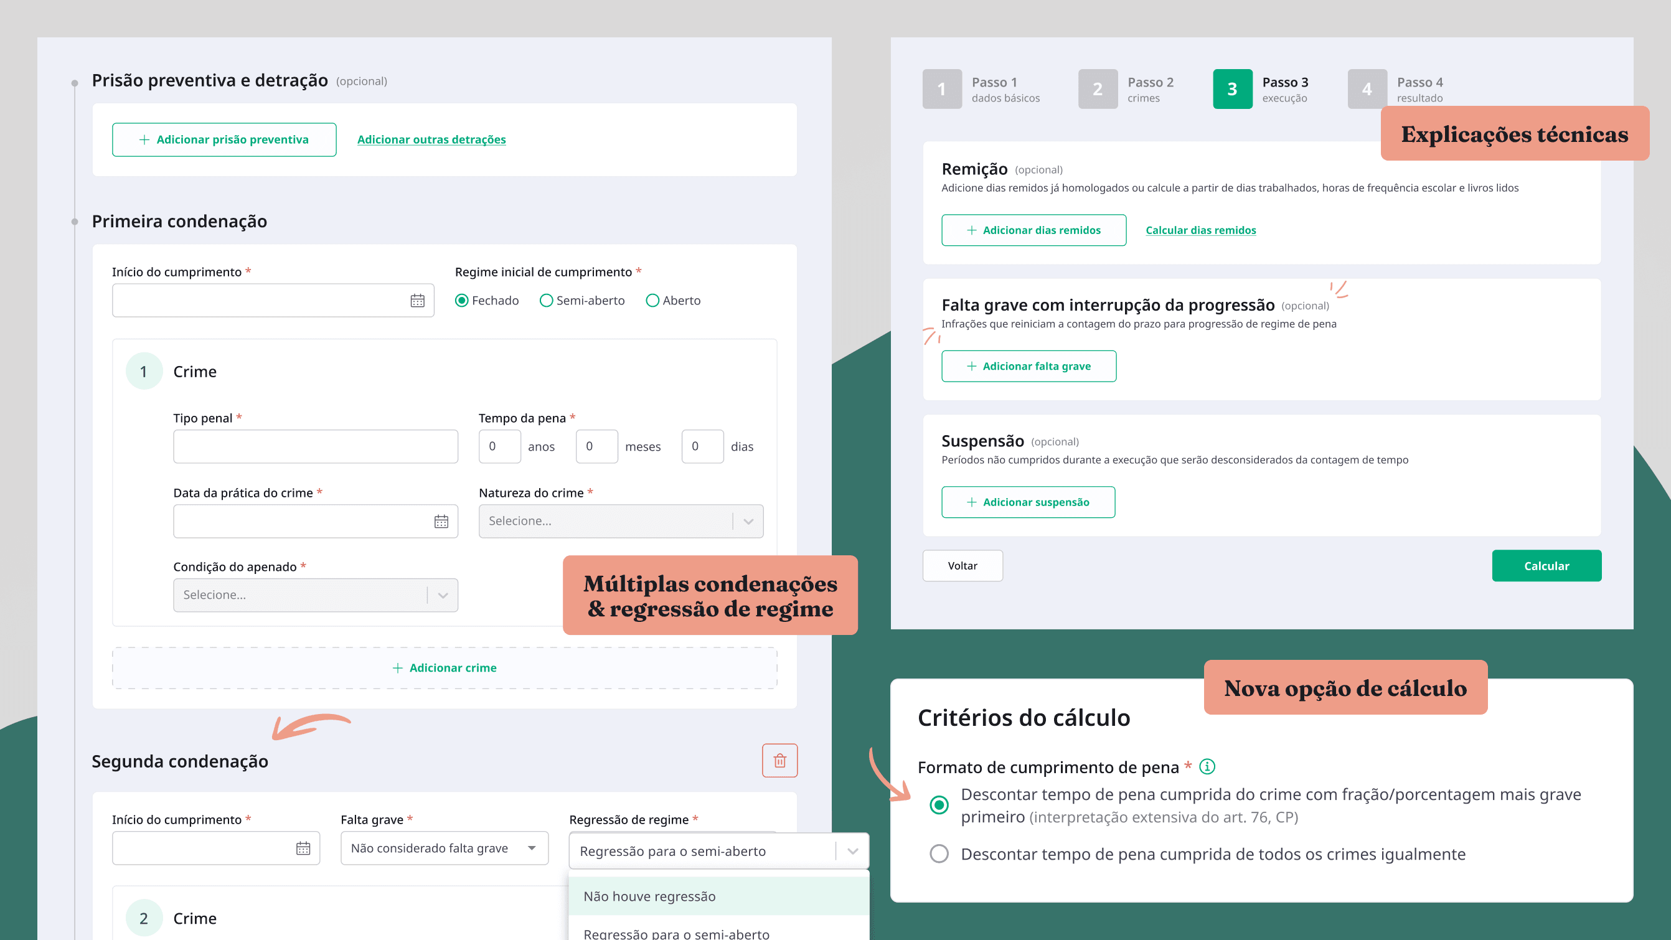
Task: Delete Segunda condenação with trash icon
Action: [779, 760]
